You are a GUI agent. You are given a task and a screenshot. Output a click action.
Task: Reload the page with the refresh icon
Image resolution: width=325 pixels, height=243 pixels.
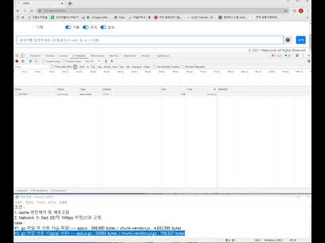32,11
